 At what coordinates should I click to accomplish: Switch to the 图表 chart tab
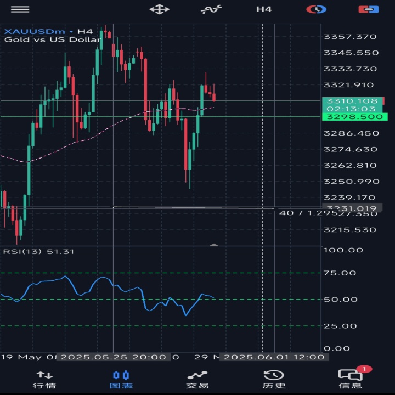[x=121, y=380]
